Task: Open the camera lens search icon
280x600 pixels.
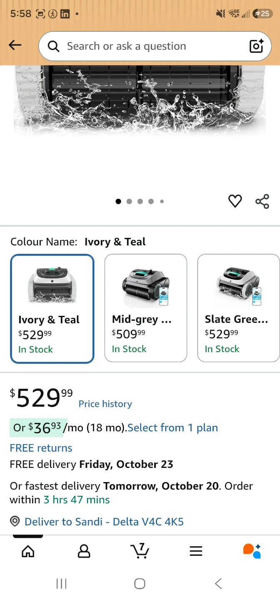Action: click(257, 46)
